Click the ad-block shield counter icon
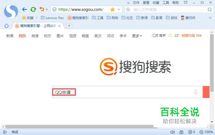Screen dimensions: 215x135 tap(192, 132)
